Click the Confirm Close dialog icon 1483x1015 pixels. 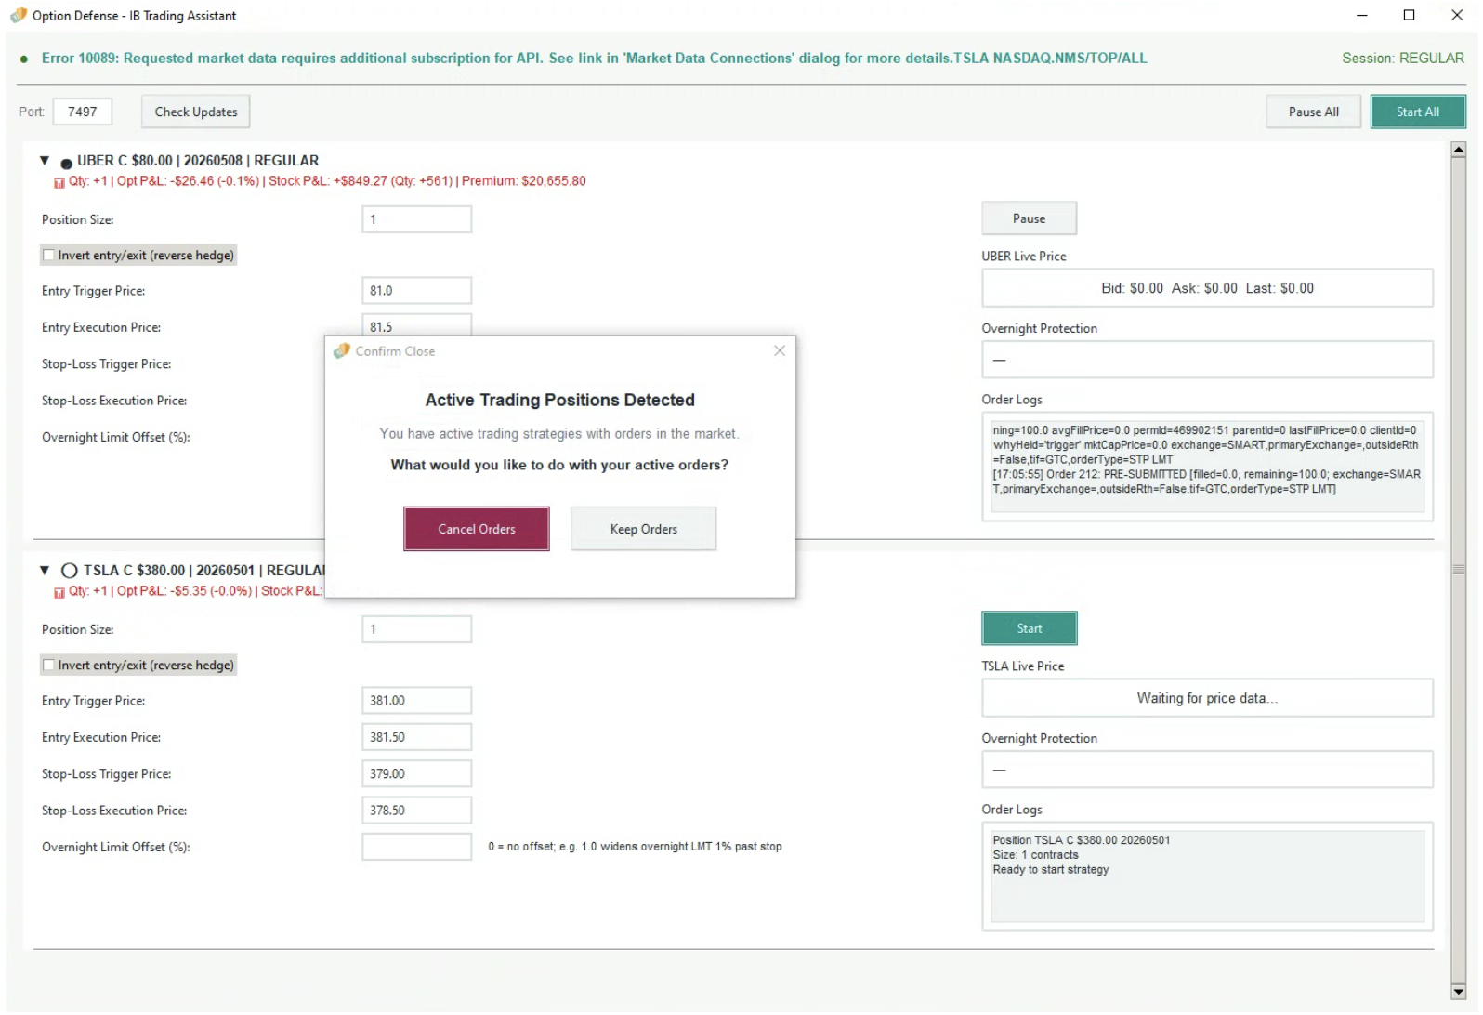point(342,351)
